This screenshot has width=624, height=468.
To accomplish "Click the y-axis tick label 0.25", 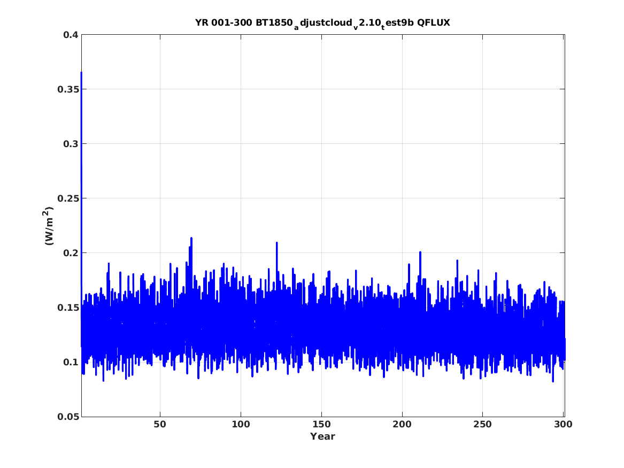I will coord(68,198).
